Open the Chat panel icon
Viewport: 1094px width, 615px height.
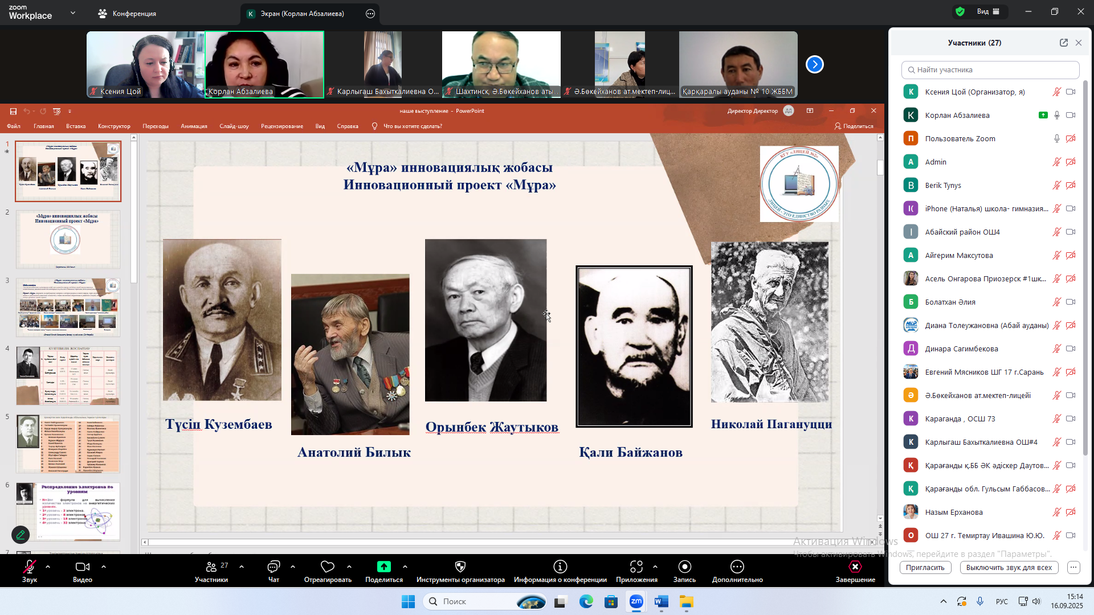point(273,567)
